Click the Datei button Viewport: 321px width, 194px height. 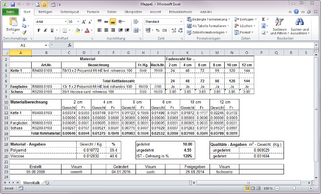tap(10, 12)
